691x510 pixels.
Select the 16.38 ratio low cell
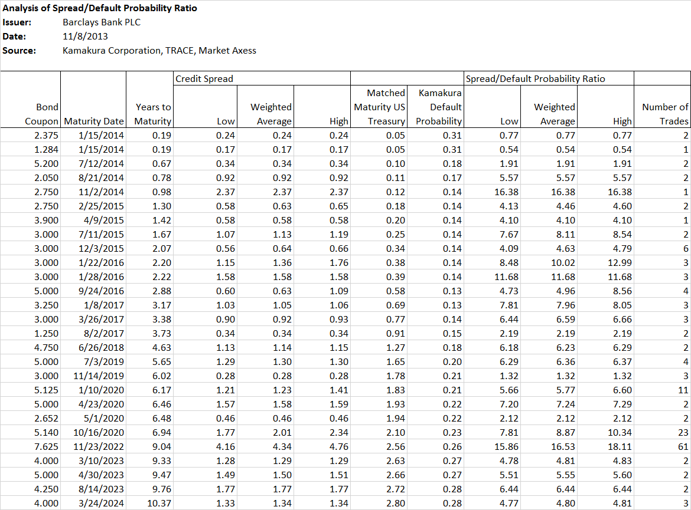point(492,192)
